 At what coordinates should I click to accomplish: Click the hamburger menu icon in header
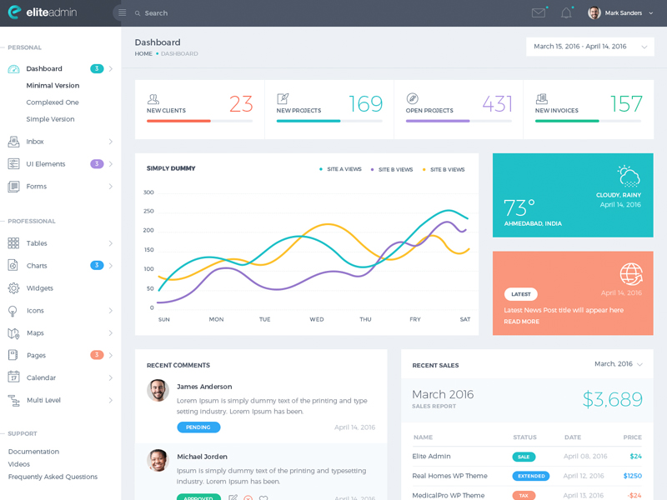coord(122,12)
